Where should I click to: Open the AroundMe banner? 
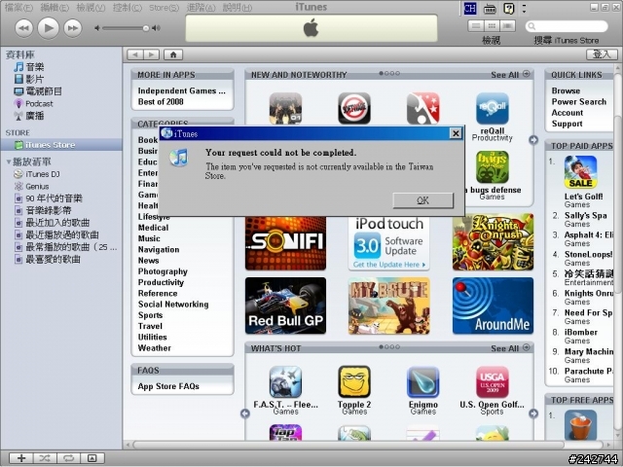[x=493, y=305]
